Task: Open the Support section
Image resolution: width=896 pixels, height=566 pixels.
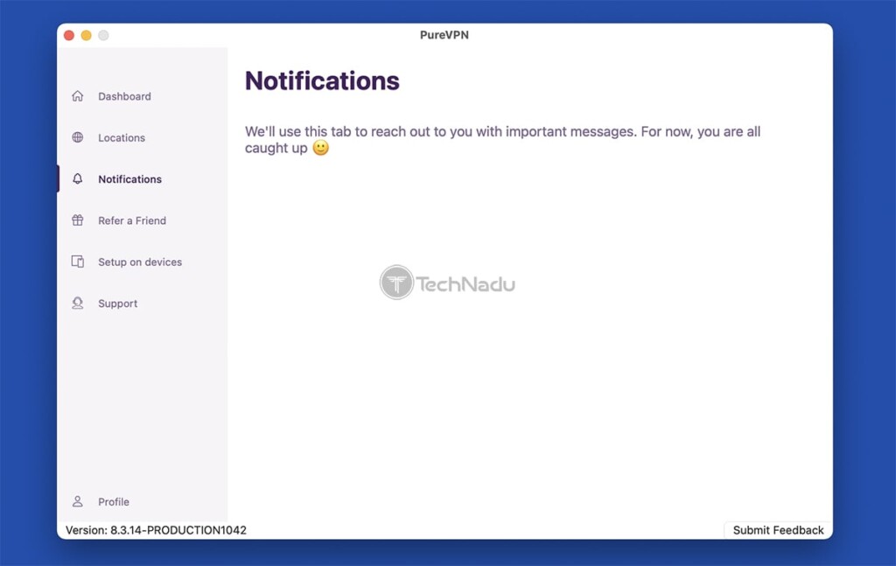Action: coord(118,304)
